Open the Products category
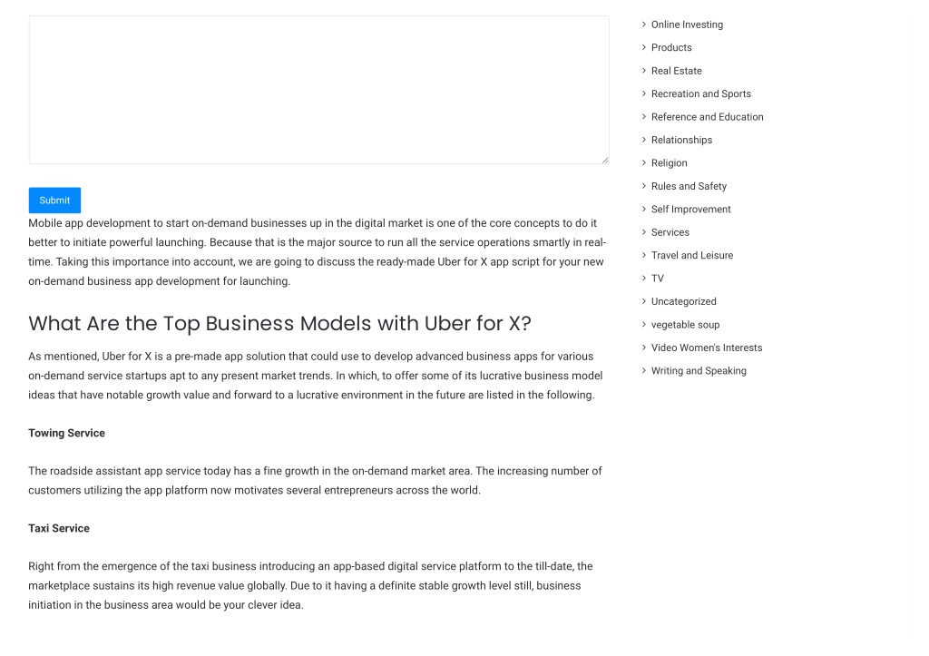The width and height of the screenshot is (929, 656). [671, 47]
